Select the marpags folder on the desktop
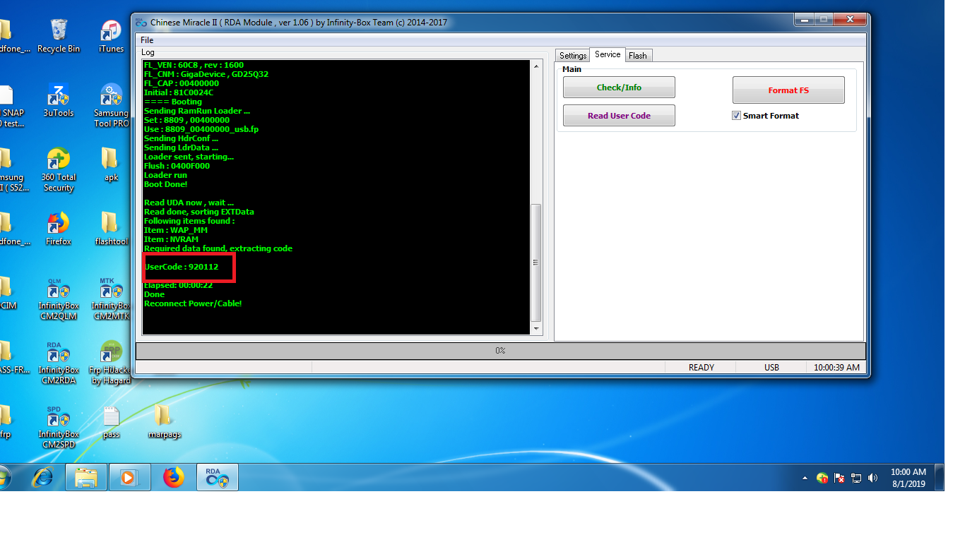Image resolution: width=965 pixels, height=542 pixels. tap(164, 422)
